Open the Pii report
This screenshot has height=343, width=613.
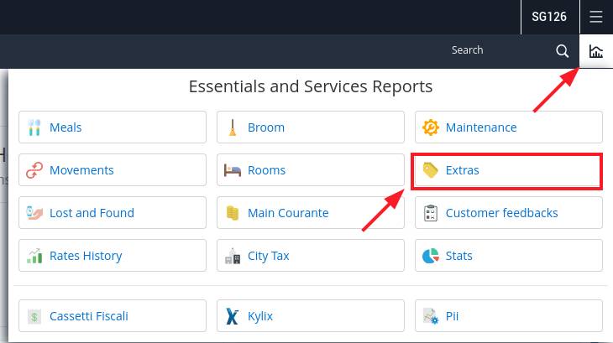point(509,316)
